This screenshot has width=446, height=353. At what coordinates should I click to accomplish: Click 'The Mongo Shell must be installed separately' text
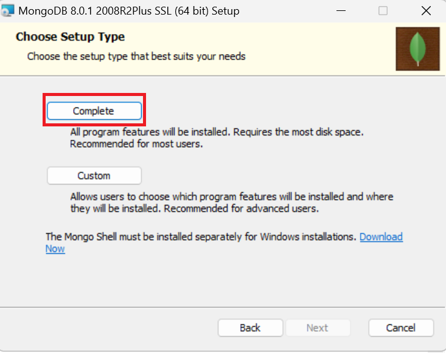pyautogui.click(x=201, y=236)
